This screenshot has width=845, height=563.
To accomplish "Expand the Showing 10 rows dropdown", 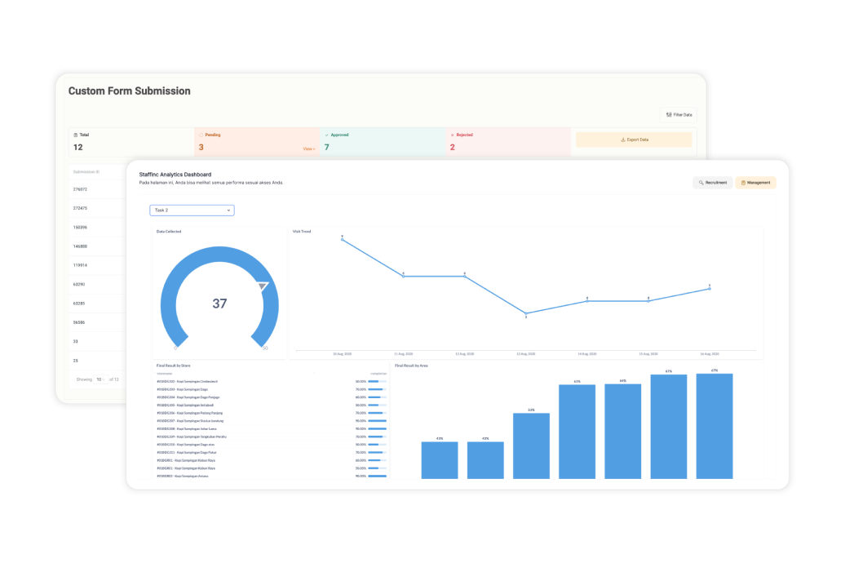I will (x=100, y=379).
